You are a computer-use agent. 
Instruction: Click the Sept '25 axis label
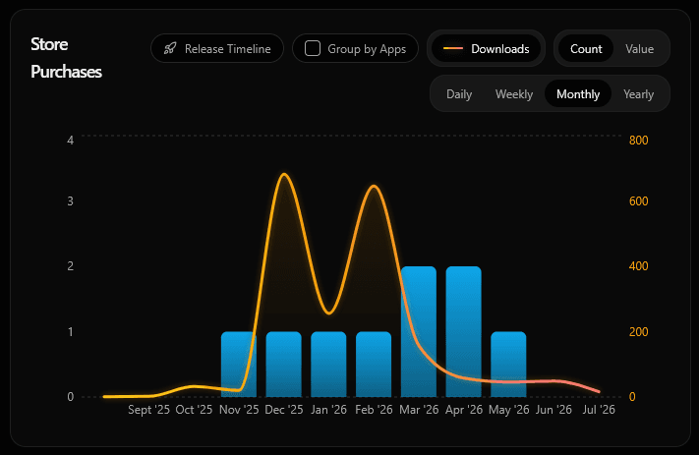(x=148, y=410)
